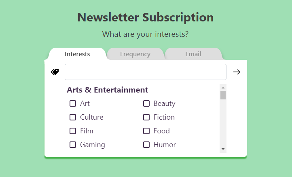Image resolution: width=292 pixels, height=177 pixels.
Task: Click the scrollbar up arrow
Action: tap(223, 87)
